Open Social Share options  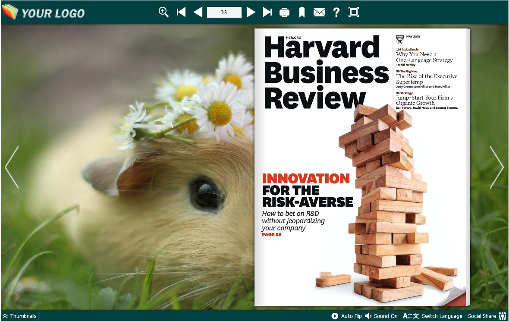487,316
